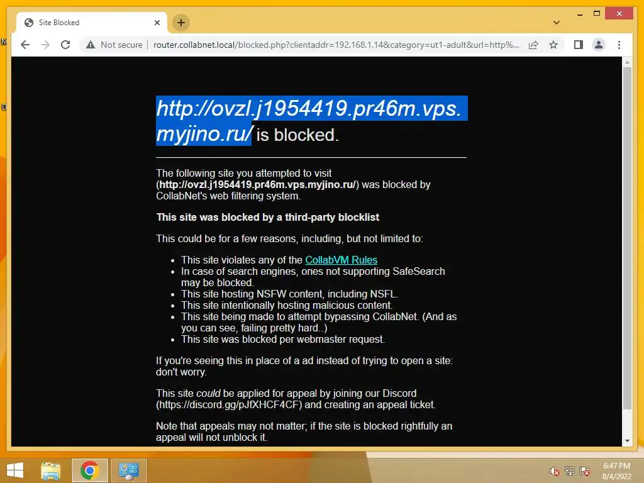This screenshot has height=483, width=644.
Task: Focus the address bar URL field
Action: (336, 45)
